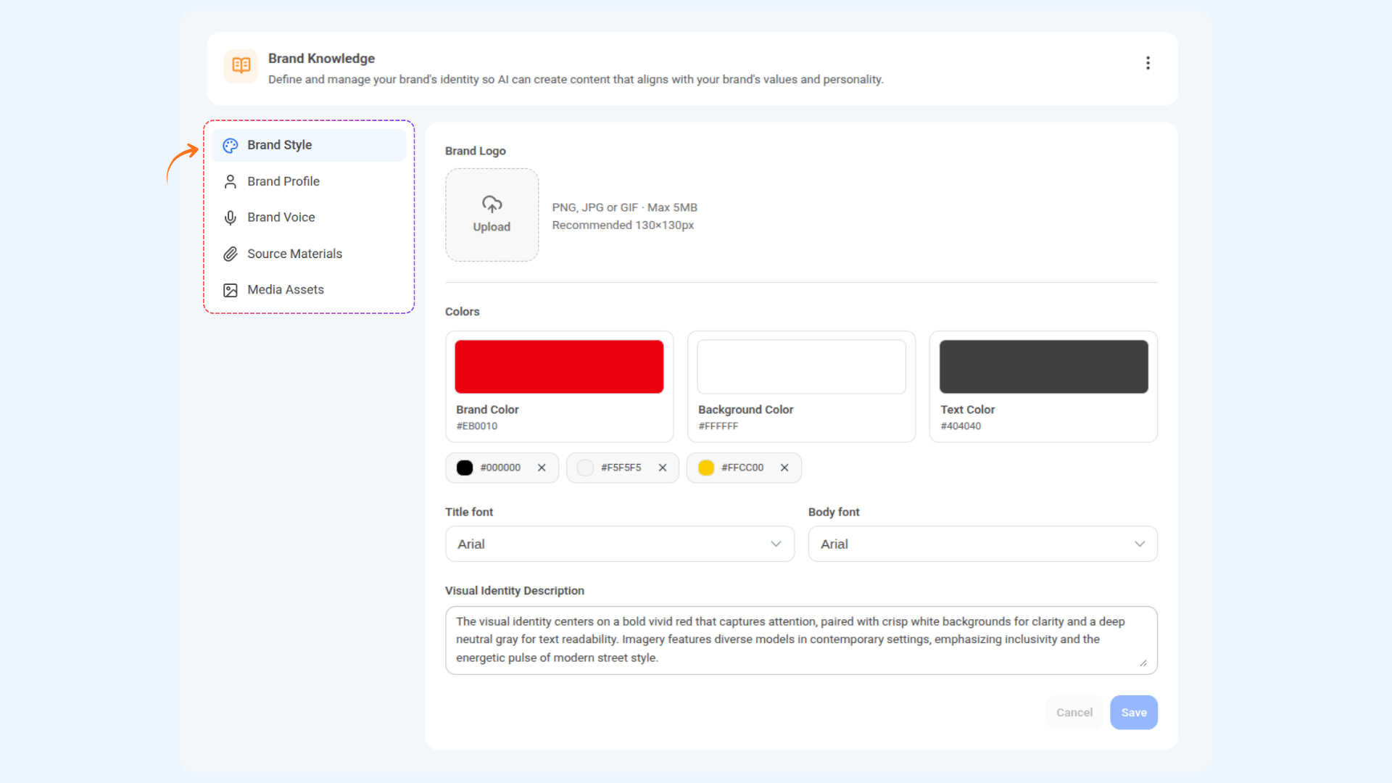Expand Body font chevron arrow
This screenshot has height=783, width=1392.
(1140, 544)
